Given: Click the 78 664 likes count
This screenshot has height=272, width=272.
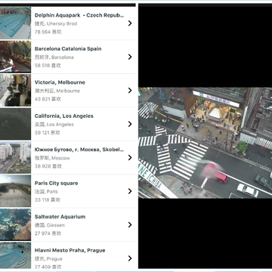Looking at the screenshot, I should [x=48, y=32].
